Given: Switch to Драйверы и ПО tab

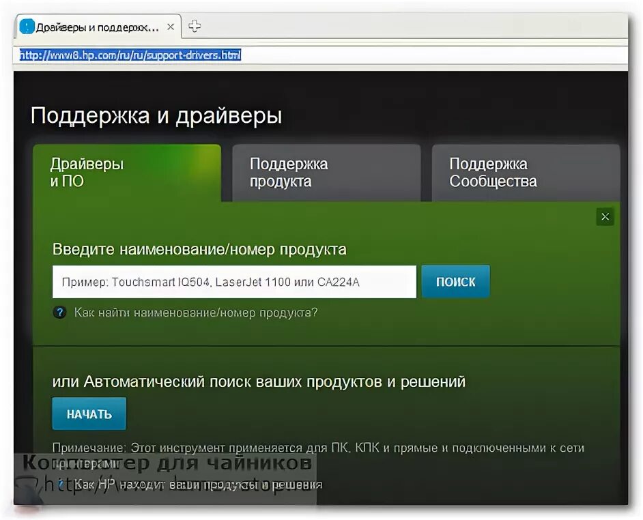Looking at the screenshot, I should coord(127,173).
